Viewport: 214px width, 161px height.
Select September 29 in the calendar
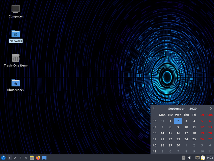pos(170,145)
